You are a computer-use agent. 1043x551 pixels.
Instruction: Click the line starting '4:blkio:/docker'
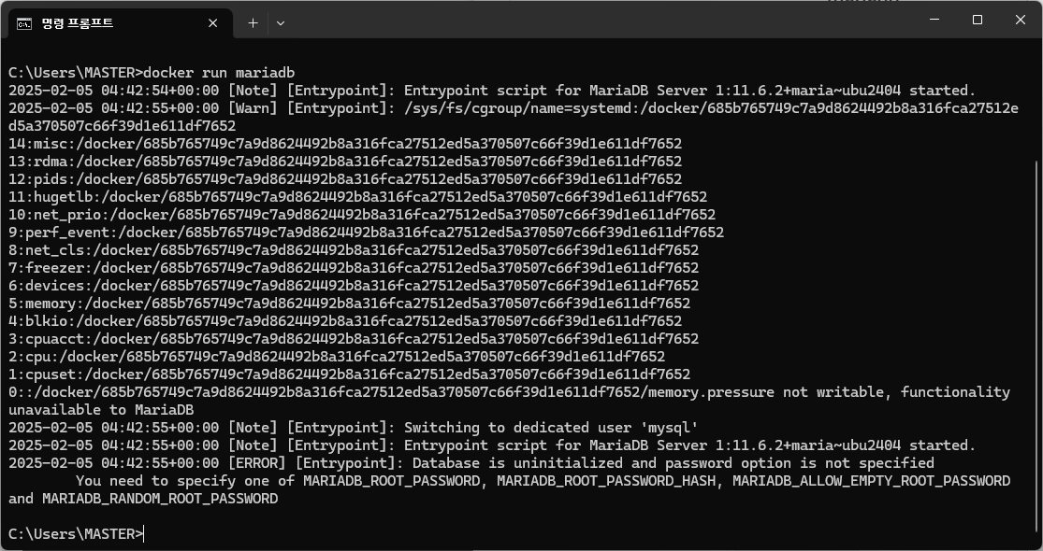(x=345, y=321)
